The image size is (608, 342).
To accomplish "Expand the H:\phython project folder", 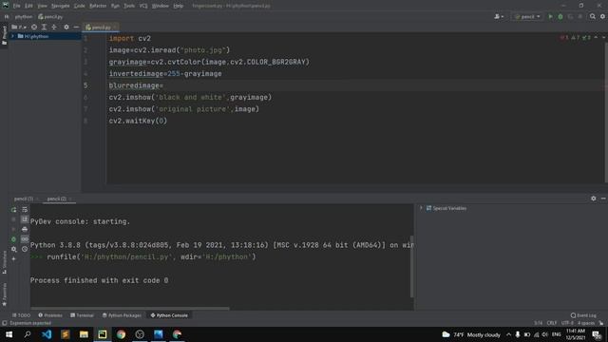I will coord(12,36).
